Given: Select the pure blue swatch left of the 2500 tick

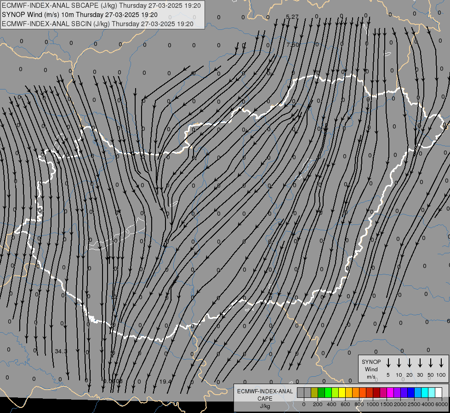Looking at the screenshot, I should (x=411, y=392).
